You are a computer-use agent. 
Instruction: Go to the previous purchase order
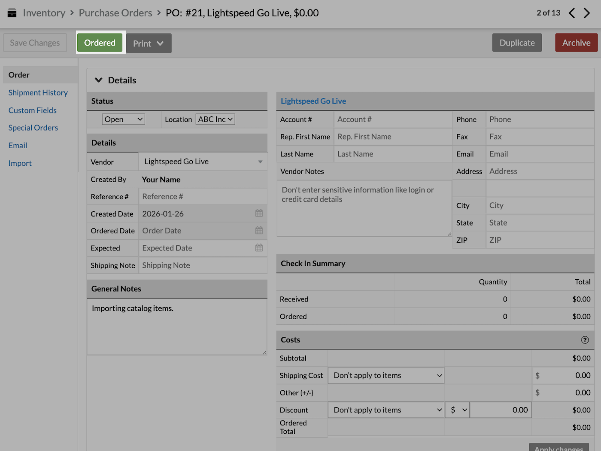[572, 13]
